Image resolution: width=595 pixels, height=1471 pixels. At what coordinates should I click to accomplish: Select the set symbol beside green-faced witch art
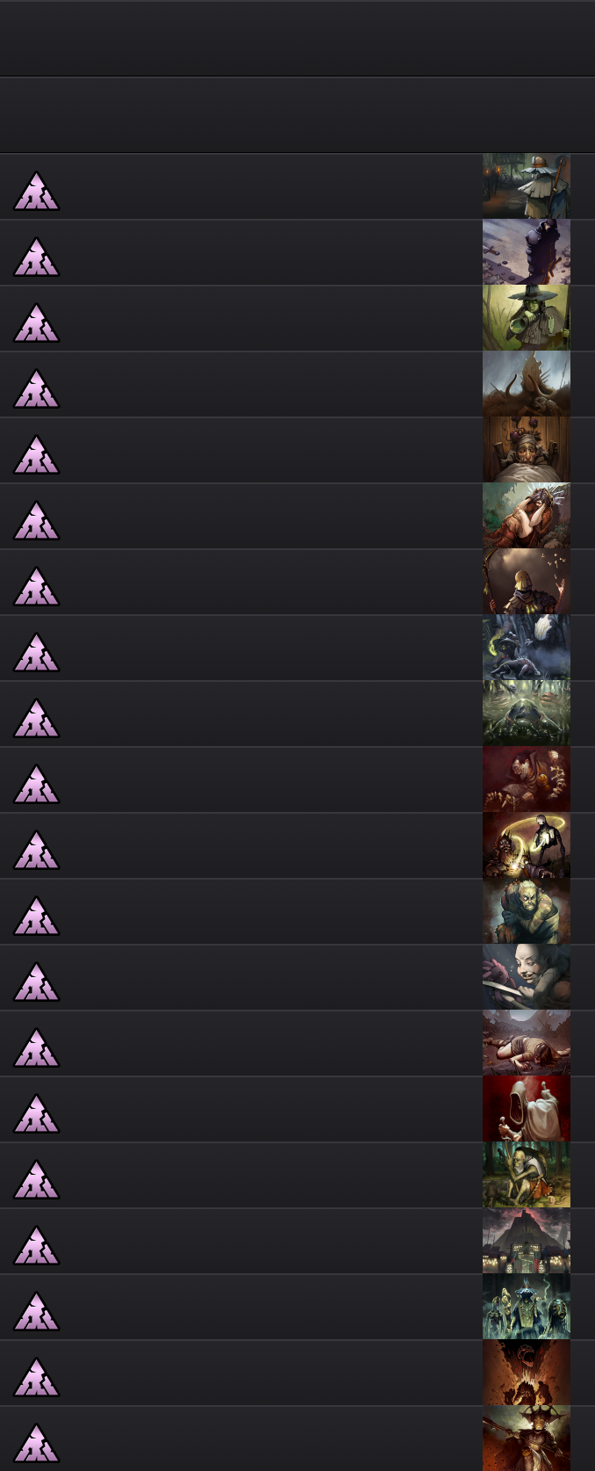pyautogui.click(x=36, y=322)
